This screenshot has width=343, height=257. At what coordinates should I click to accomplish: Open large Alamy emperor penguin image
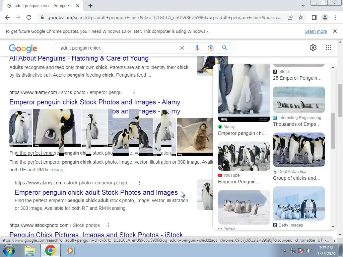click(x=244, y=93)
